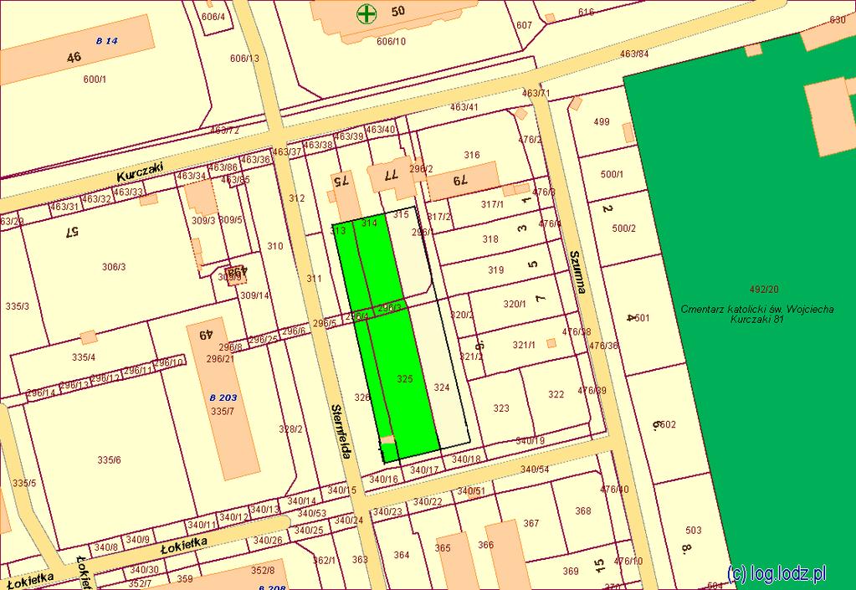Click parcel label 500/1
Viewport: 856px width, 590px height.
612,175
